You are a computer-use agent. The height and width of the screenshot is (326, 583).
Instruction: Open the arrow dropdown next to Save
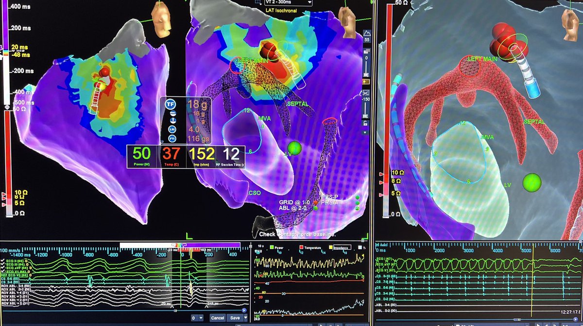click(245, 318)
